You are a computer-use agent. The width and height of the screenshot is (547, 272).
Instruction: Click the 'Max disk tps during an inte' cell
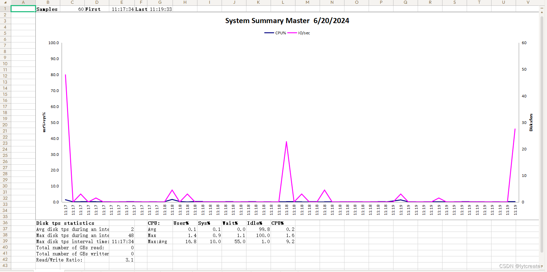73,235
